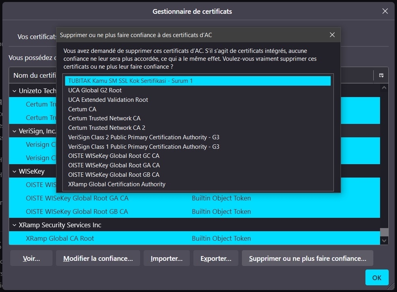
Task: Click the Voir... button
Action: pos(32,258)
